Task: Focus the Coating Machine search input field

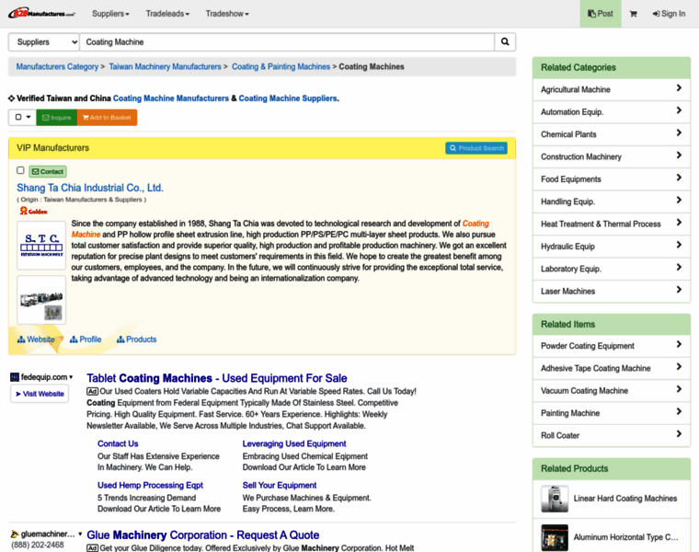Action: tap(287, 42)
